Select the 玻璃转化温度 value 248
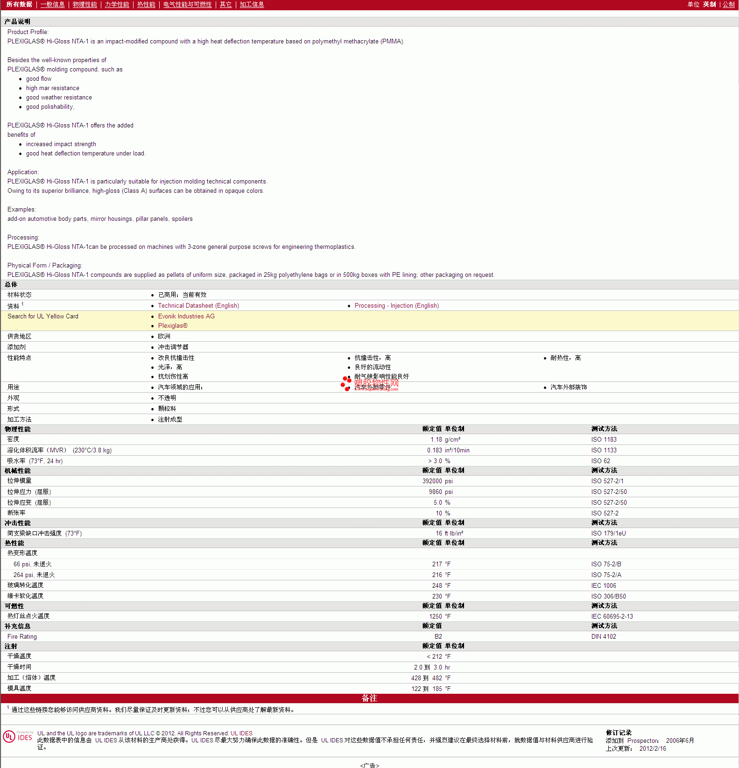 [x=437, y=586]
